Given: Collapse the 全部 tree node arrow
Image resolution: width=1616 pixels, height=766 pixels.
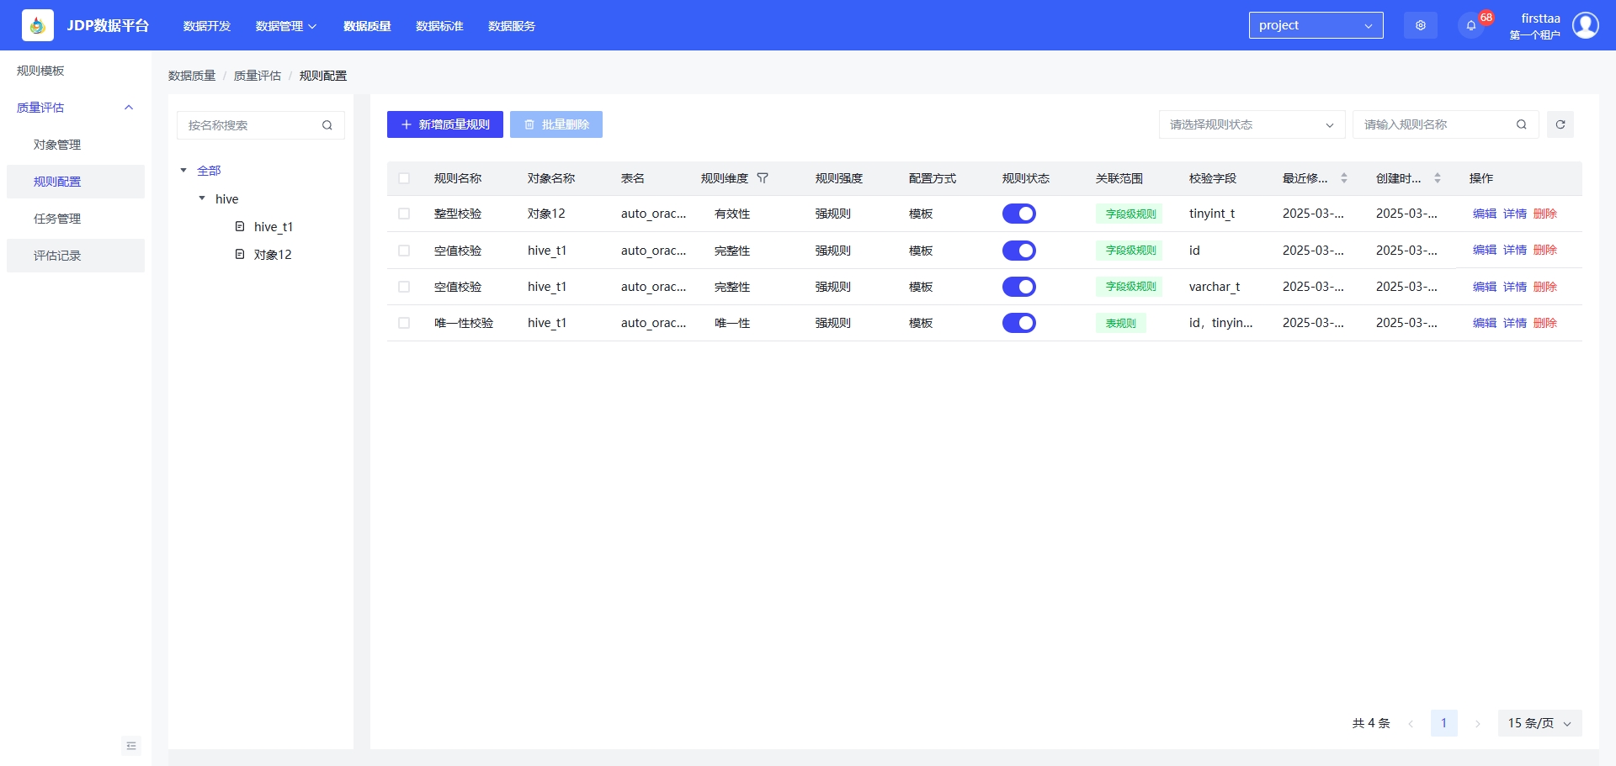Looking at the screenshot, I should (x=183, y=171).
